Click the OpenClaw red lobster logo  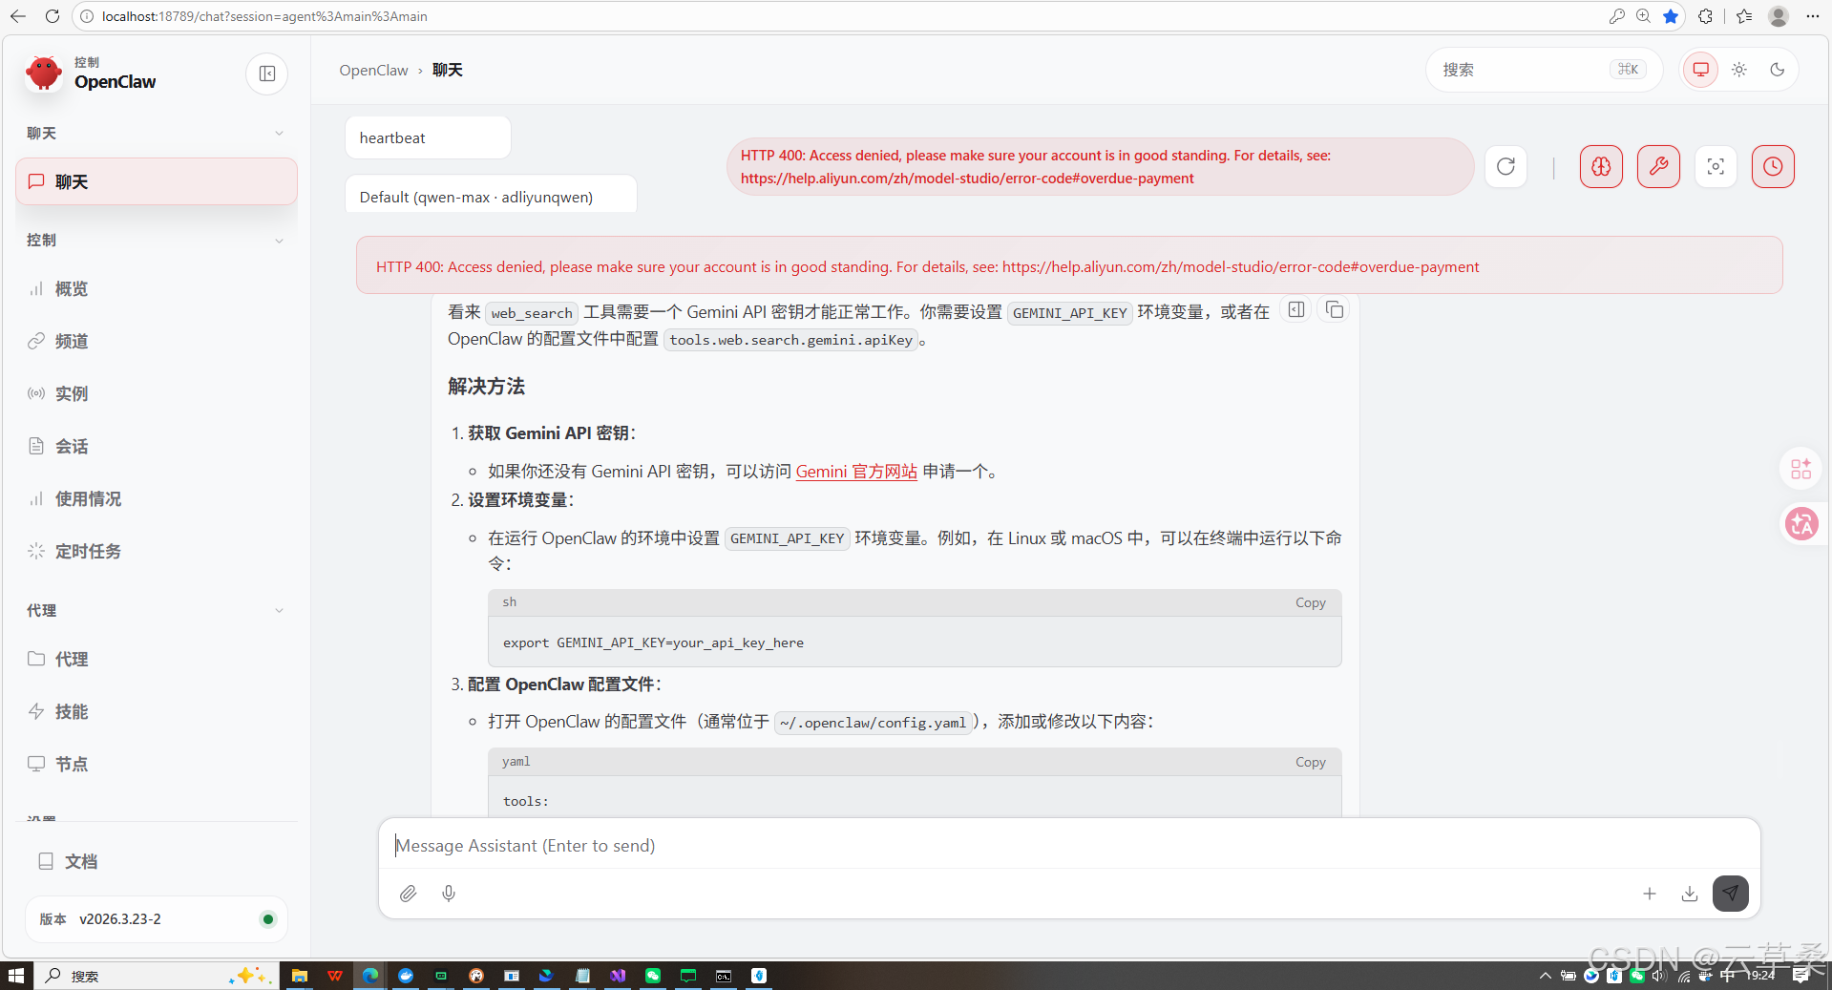tap(44, 73)
